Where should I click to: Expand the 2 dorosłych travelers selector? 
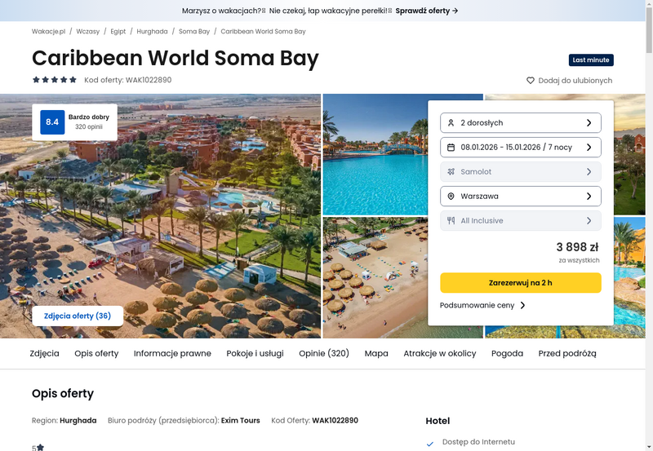point(520,123)
